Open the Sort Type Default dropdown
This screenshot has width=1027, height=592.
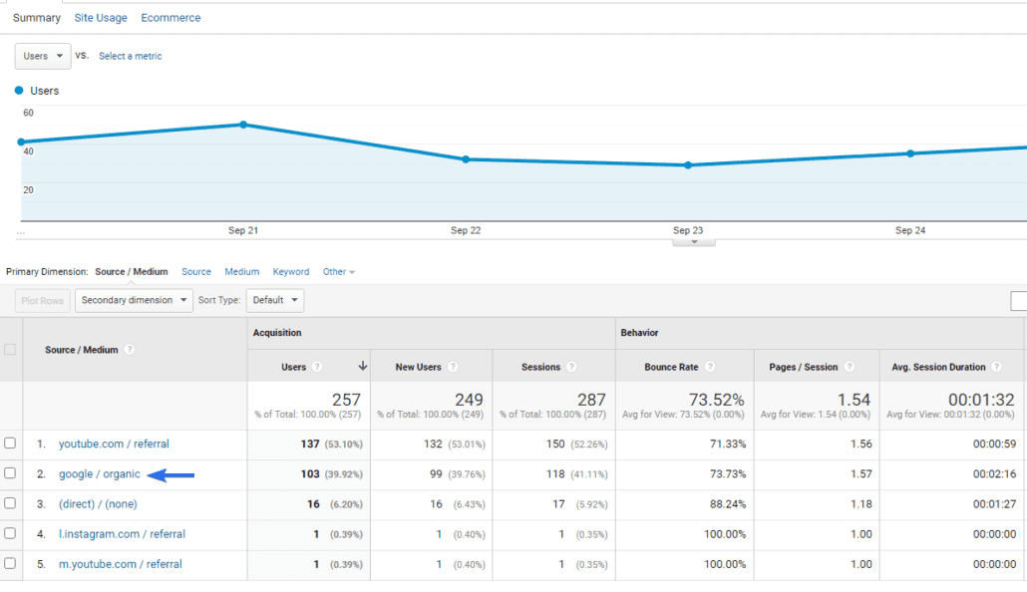point(275,301)
